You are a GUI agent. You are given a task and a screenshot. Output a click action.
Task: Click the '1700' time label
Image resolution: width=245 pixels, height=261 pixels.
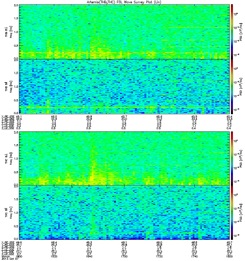(x=124, y=256)
